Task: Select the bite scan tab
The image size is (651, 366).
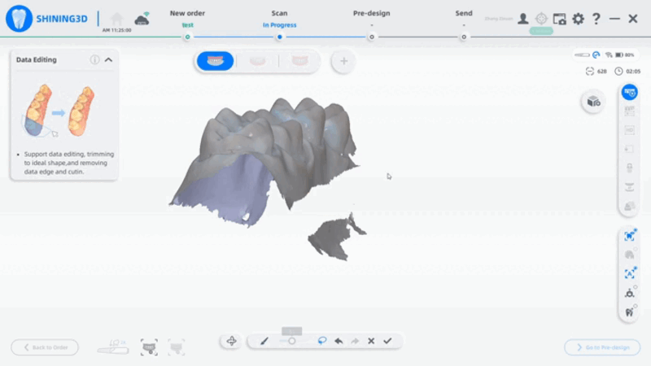Action: click(x=299, y=61)
